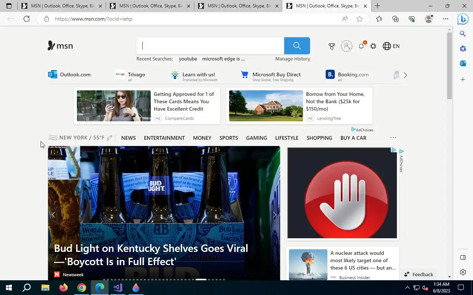This screenshot has width=473, height=295.
Task: Open the nuclear attack article thumbnail
Action: tap(308, 264)
